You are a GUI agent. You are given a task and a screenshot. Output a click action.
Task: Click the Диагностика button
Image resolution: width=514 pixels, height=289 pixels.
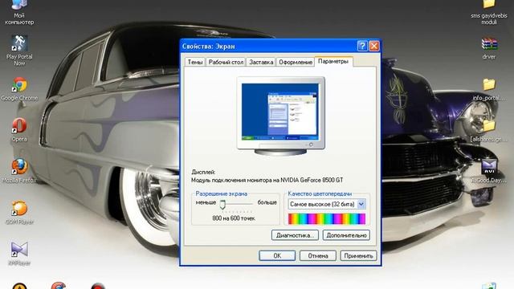pyautogui.click(x=295, y=235)
